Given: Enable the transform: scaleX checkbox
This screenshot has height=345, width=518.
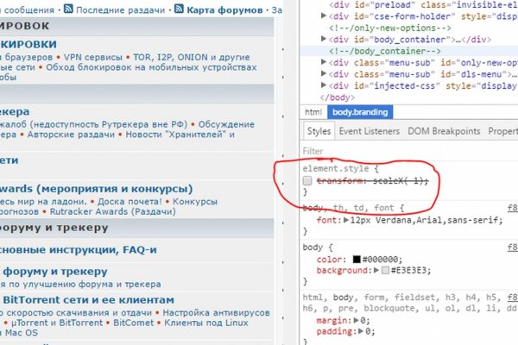Looking at the screenshot, I should (x=308, y=180).
